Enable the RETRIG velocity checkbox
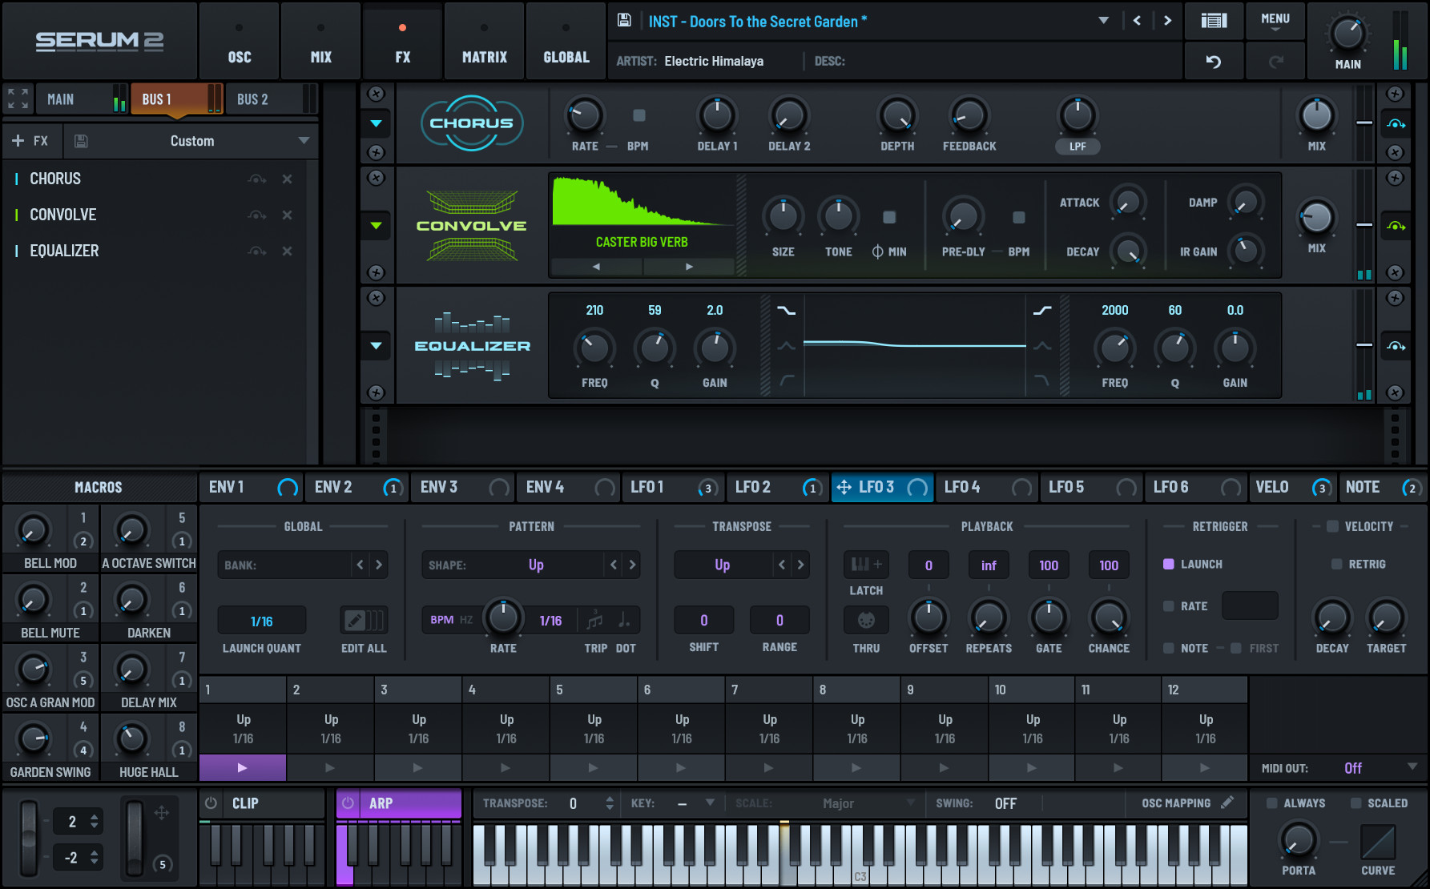Image resolution: width=1430 pixels, height=889 pixels. coord(1336,564)
